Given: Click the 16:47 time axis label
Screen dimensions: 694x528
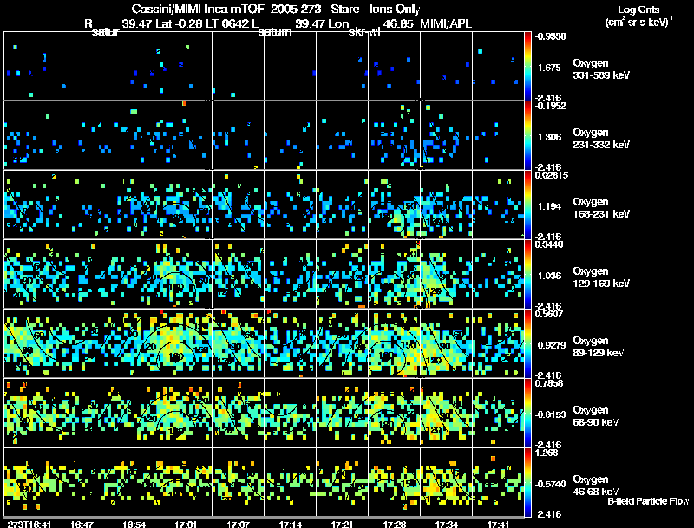Looking at the screenshot, I should pyautogui.click(x=82, y=524).
